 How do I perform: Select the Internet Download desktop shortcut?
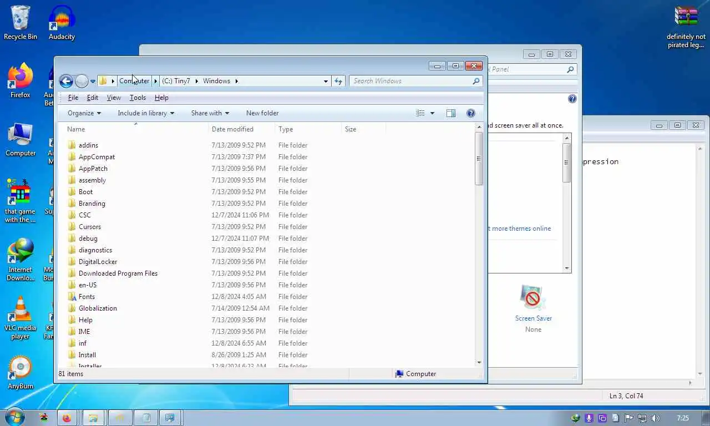point(21,260)
